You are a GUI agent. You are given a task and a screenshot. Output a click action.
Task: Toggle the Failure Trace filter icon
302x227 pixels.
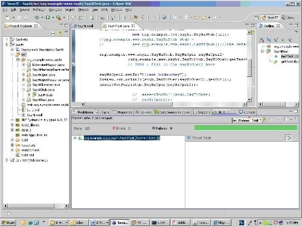[289, 138]
